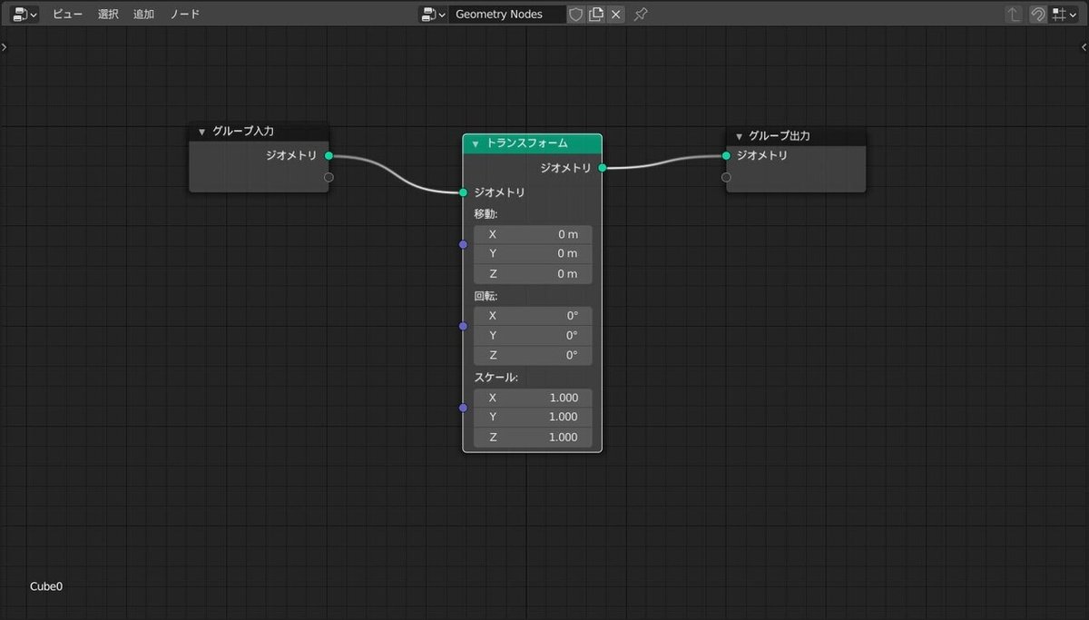Click the parent node tree arrow icon

tap(1015, 14)
